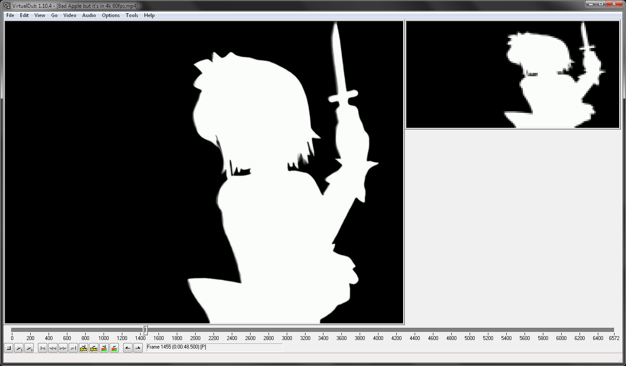Click the timeline tick label 4000
Viewport: 626px width, 366px height.
[378, 338]
